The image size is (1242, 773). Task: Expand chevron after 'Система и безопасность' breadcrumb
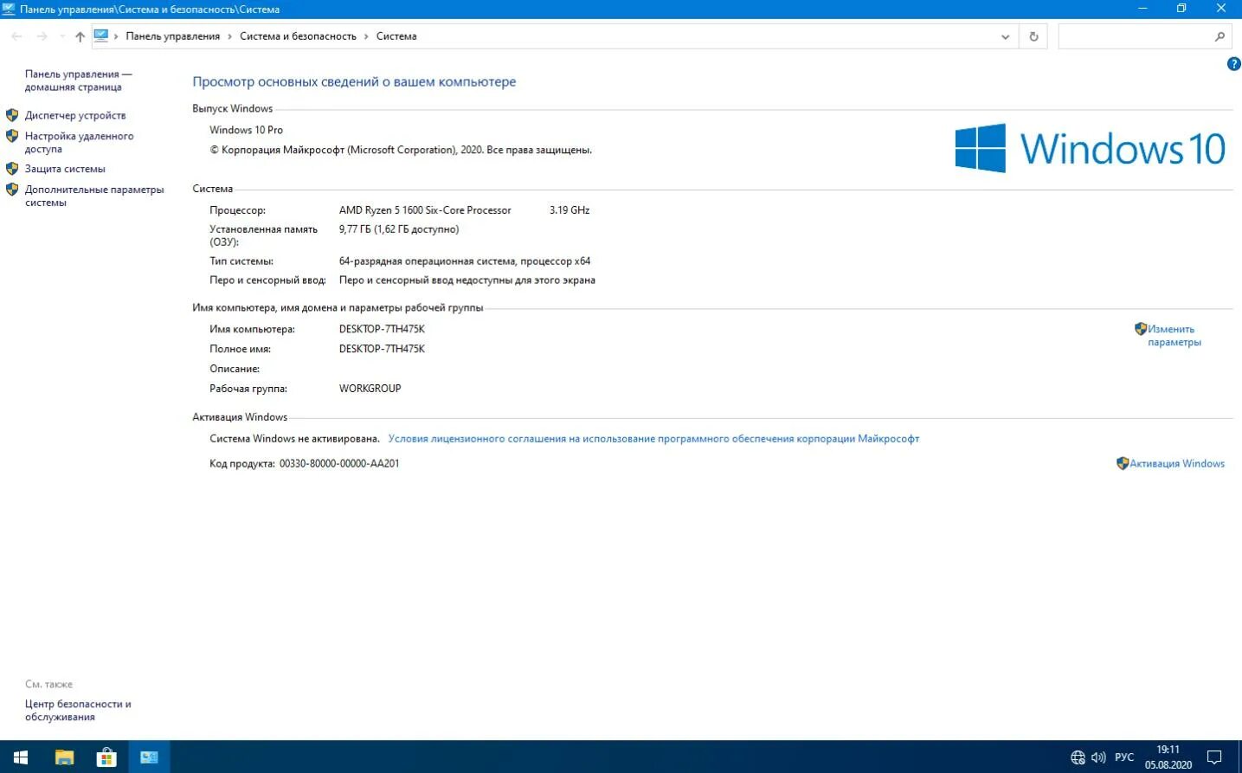366,36
